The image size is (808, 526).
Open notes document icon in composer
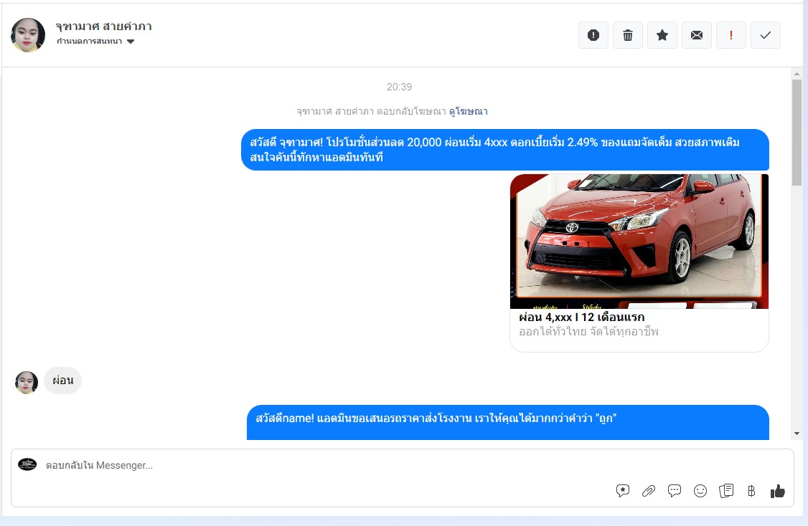726,490
